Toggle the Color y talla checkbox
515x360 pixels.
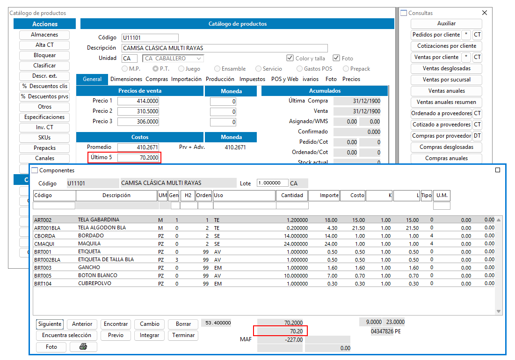(290, 58)
